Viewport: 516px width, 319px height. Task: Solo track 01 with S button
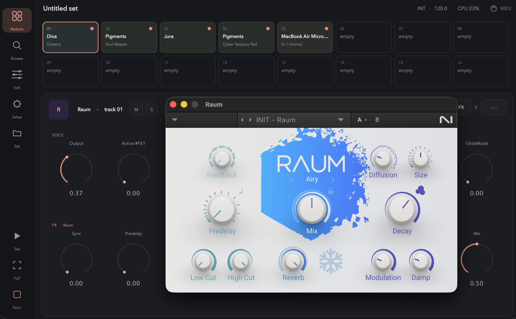(152, 109)
